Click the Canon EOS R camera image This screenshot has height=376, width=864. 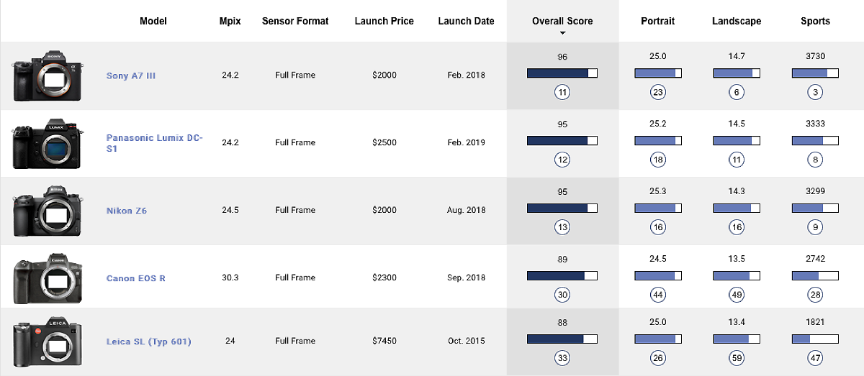47,278
